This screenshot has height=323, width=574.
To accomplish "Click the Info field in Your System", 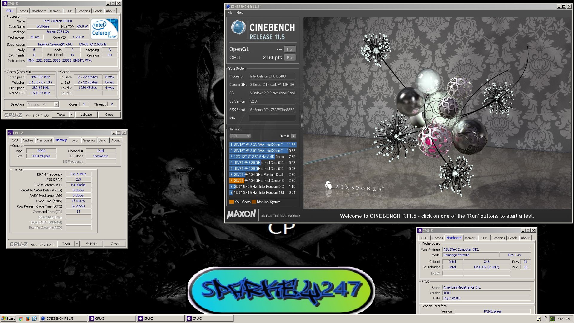I will click(x=272, y=118).
